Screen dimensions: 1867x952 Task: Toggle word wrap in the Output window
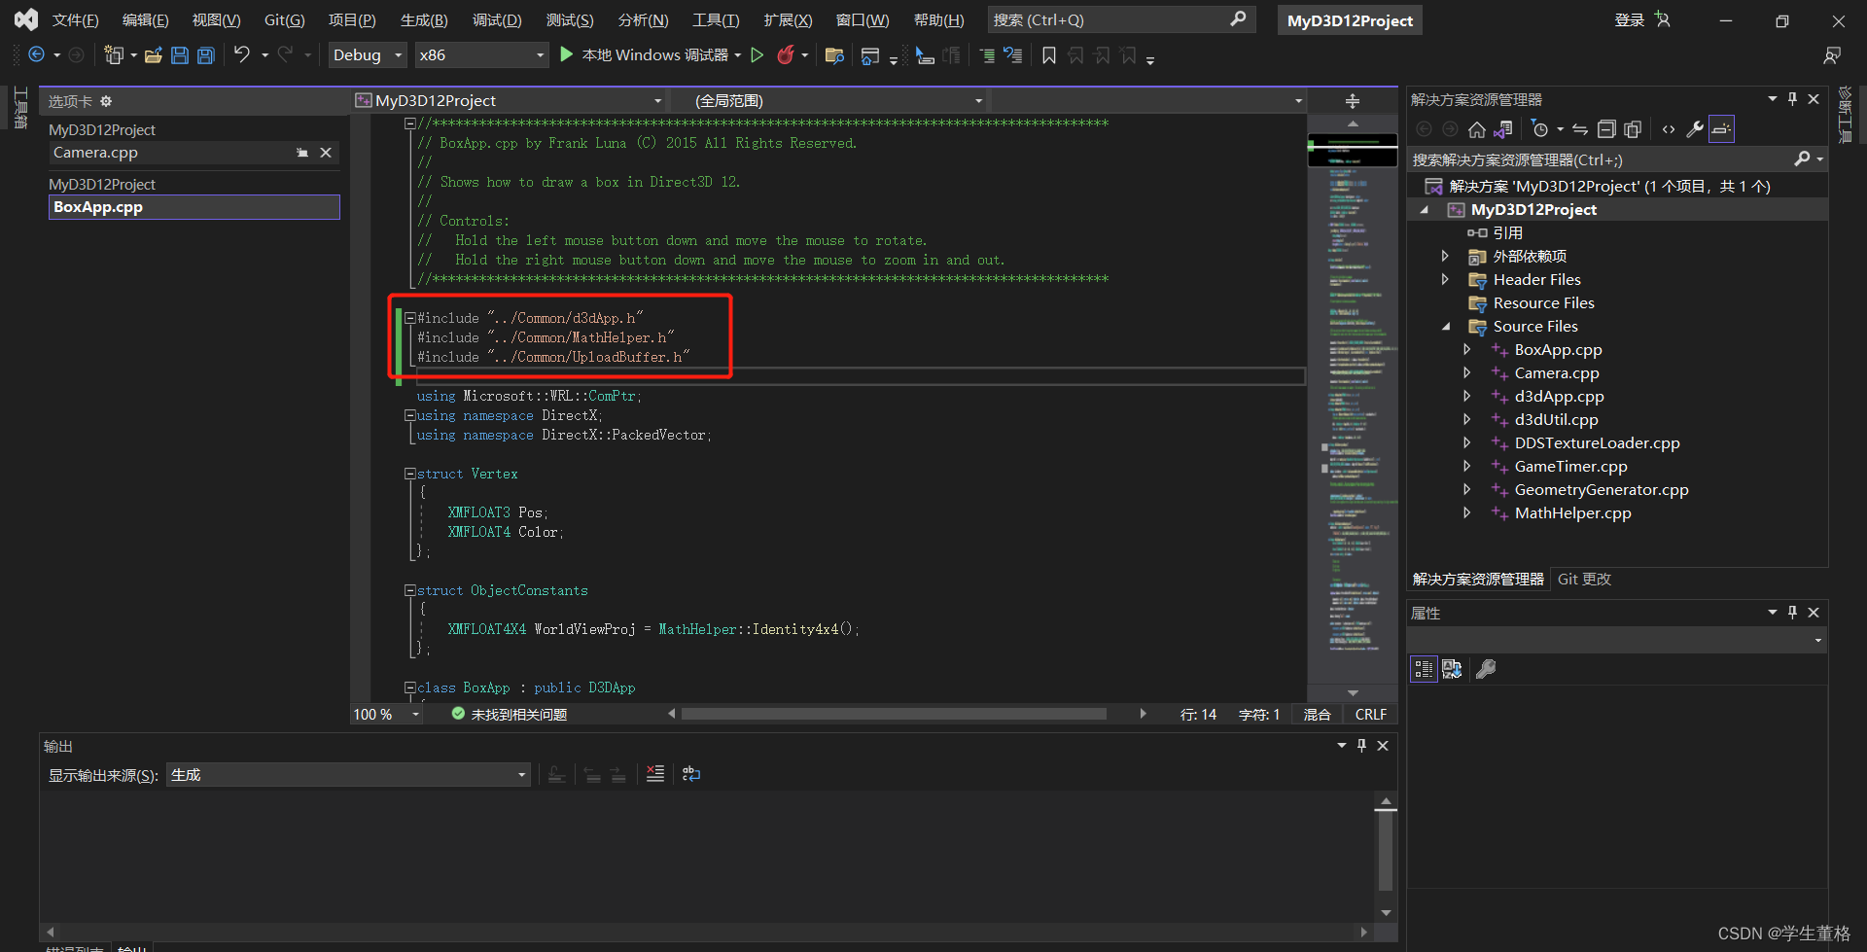tap(691, 773)
